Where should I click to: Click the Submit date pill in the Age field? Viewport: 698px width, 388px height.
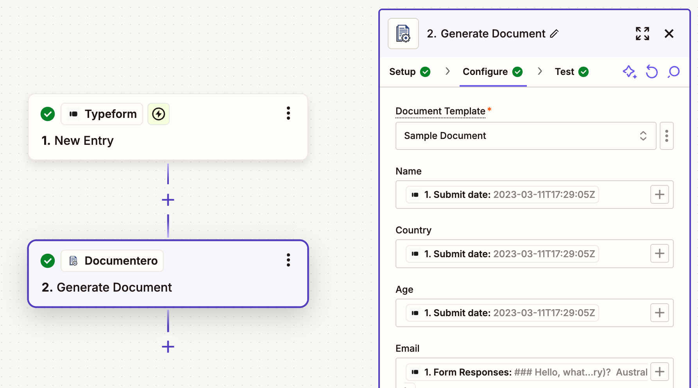[502, 313]
